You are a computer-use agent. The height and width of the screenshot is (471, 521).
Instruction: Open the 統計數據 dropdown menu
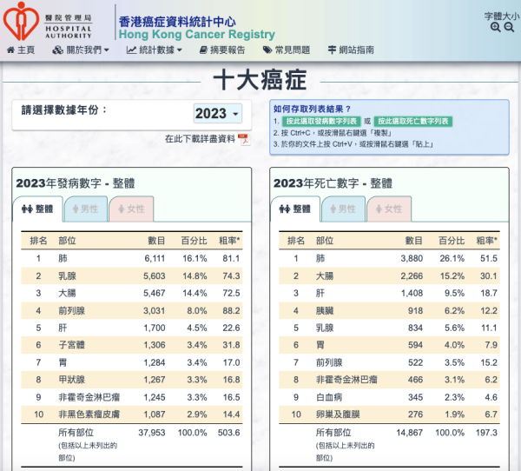point(154,50)
